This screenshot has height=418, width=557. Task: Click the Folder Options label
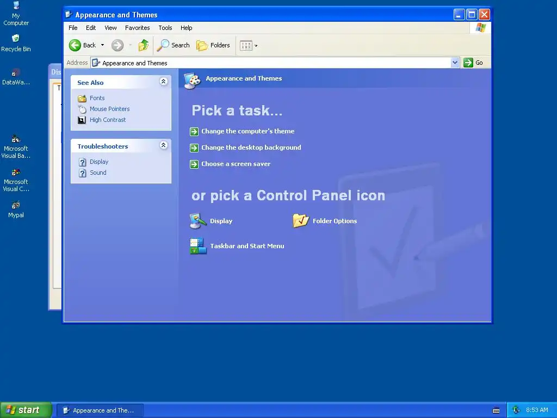point(335,221)
